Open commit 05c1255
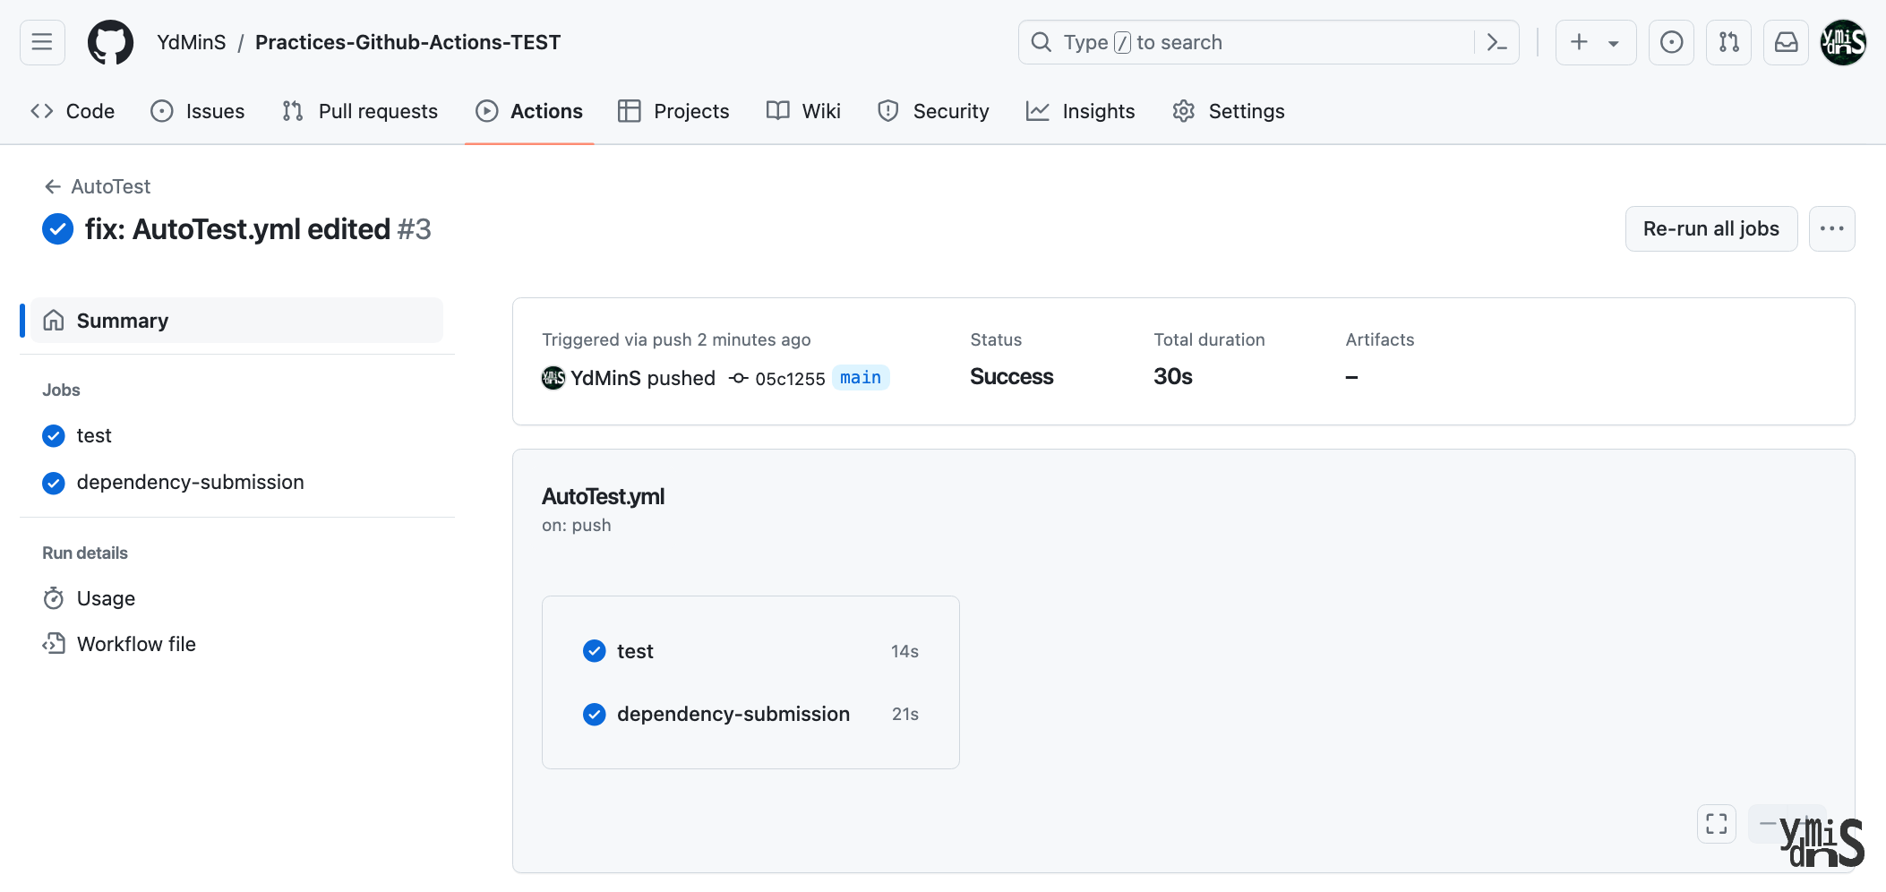The width and height of the screenshot is (1886, 892). click(790, 378)
